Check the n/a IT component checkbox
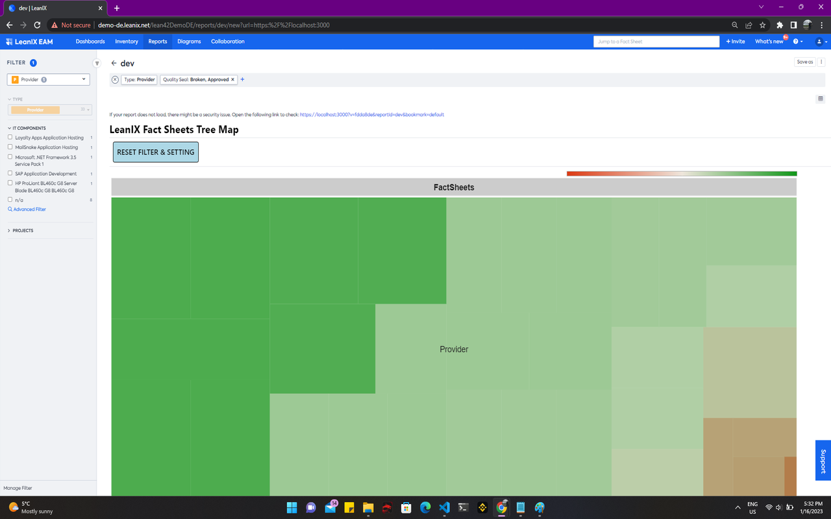 (10, 200)
